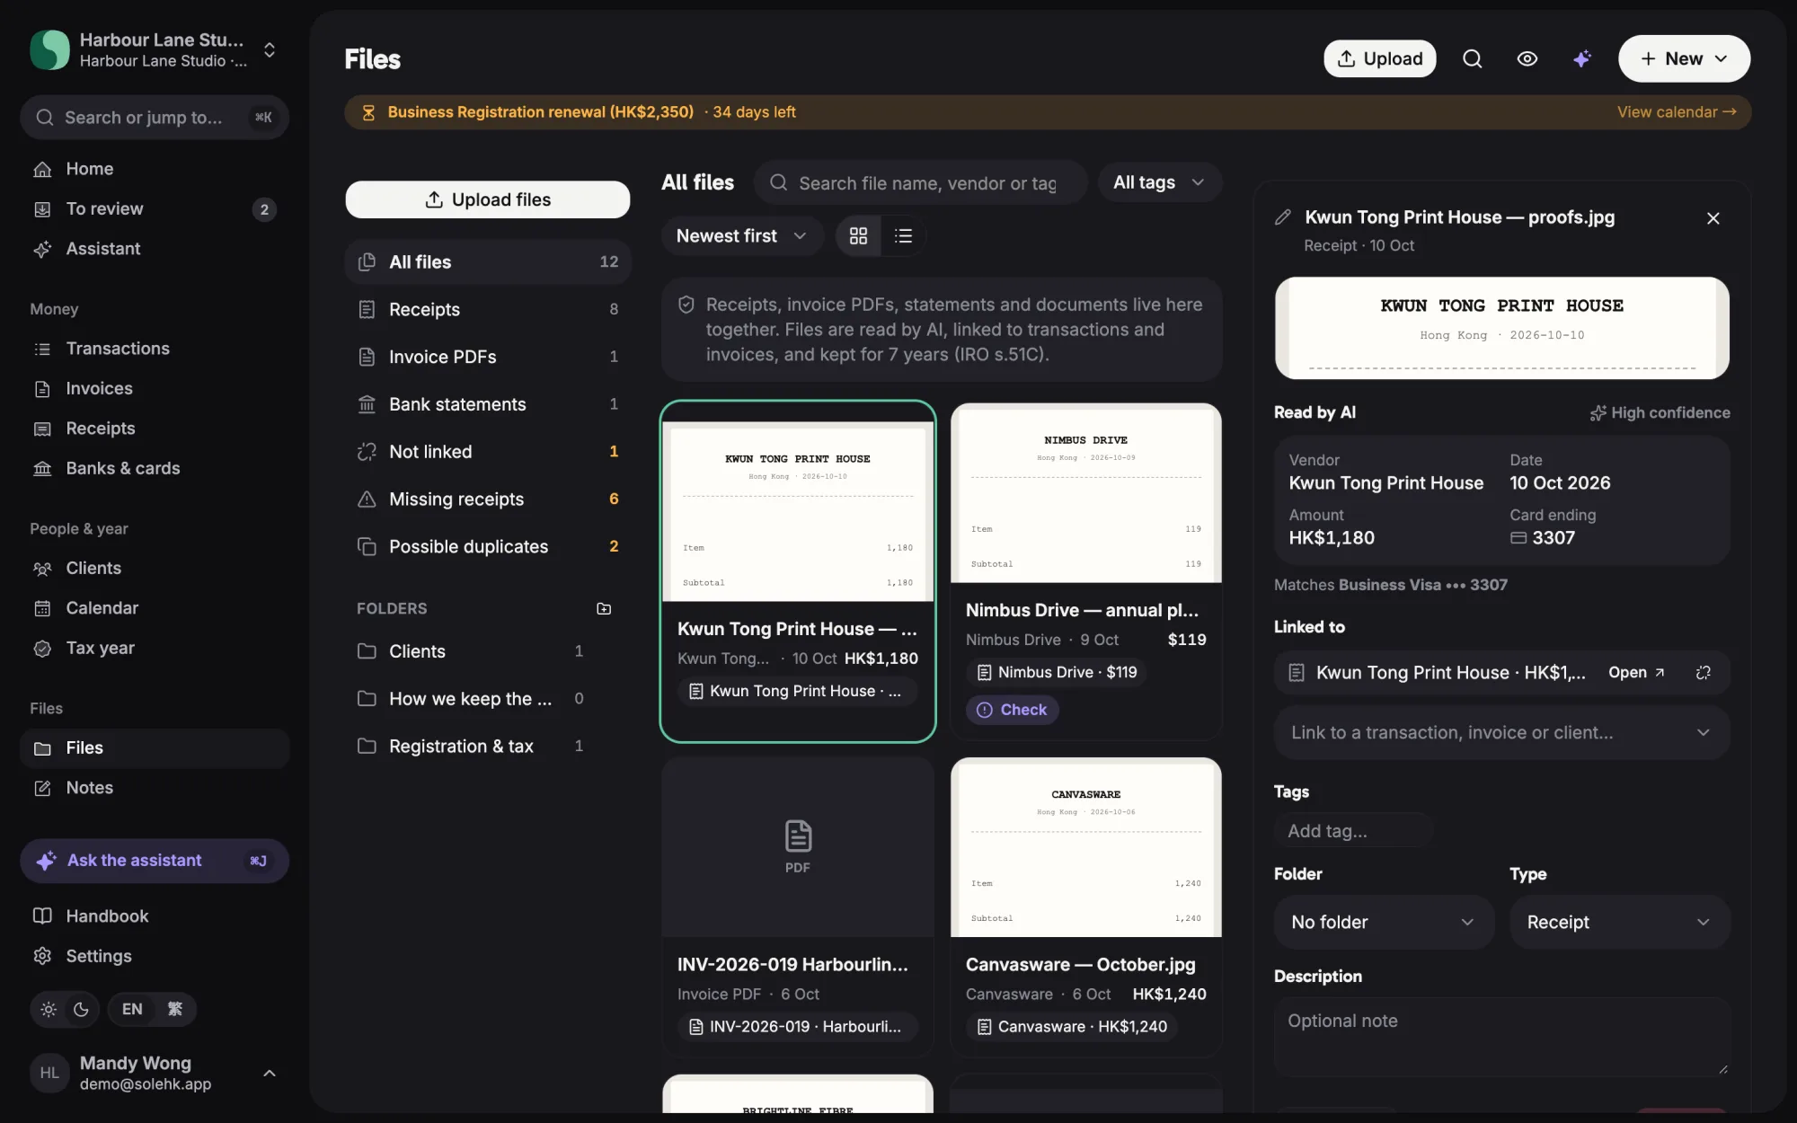Click the Nimbus Drive · $119 linked chip

point(1057,673)
